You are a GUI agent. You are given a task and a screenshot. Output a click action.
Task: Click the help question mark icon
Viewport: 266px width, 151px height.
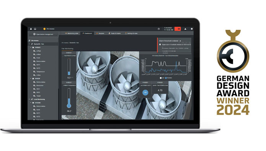coord(158,29)
